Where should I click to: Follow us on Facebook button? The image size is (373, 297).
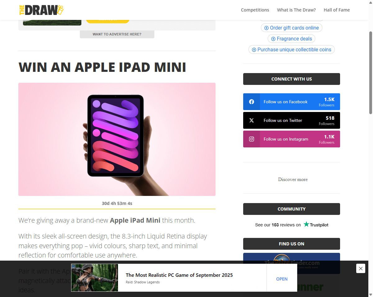click(x=292, y=102)
